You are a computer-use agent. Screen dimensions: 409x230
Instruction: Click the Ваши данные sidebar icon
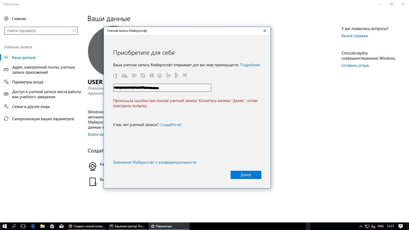click(6, 57)
